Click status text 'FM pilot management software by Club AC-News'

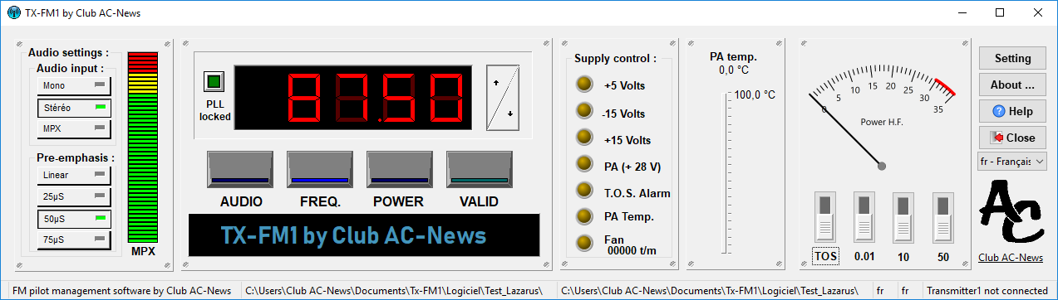pos(122,291)
